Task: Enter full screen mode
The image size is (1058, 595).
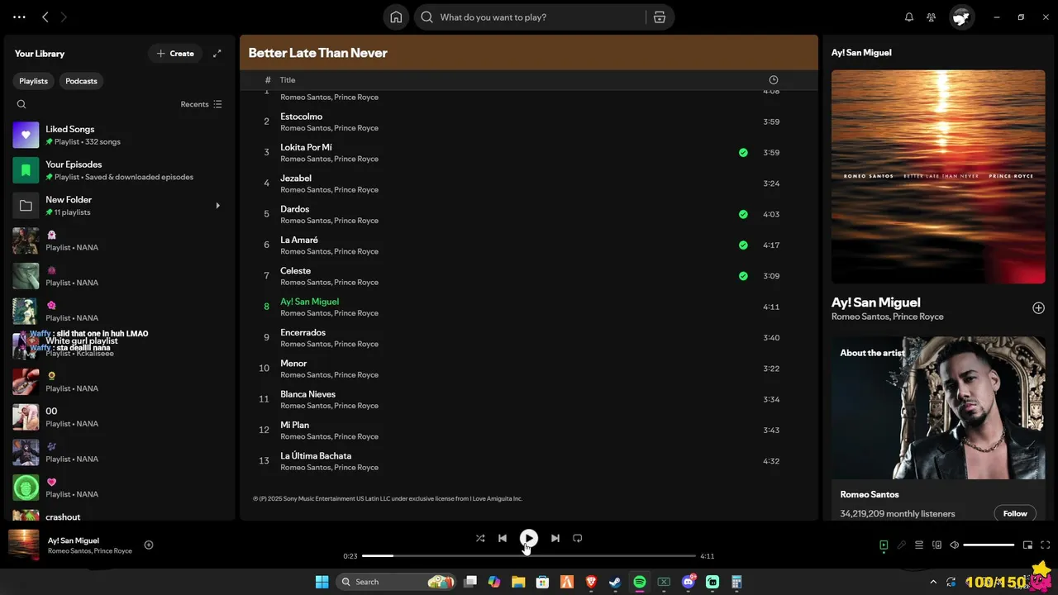Action: tap(1045, 545)
